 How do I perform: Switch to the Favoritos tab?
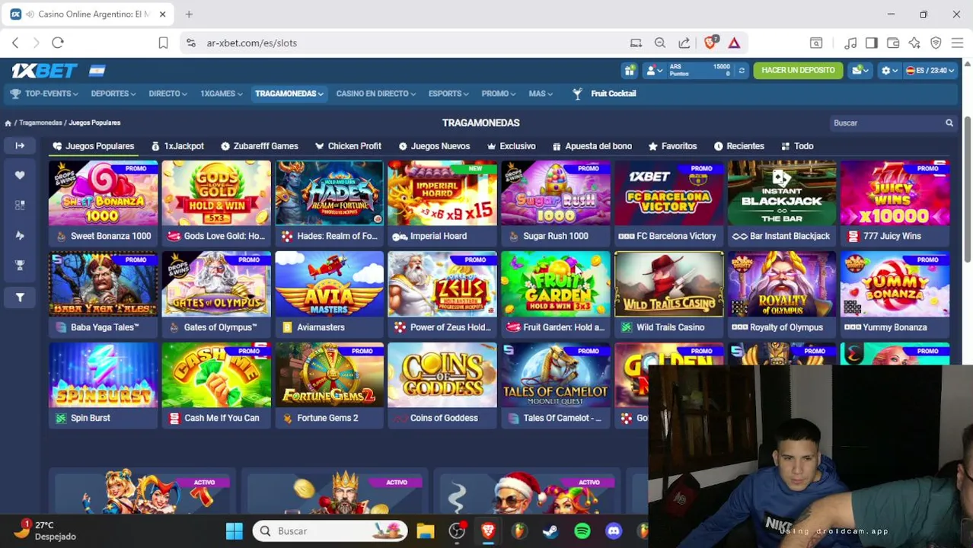pos(672,146)
